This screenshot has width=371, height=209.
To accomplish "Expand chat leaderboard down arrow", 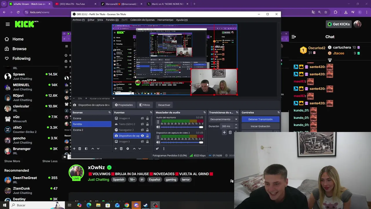I will click(330, 60).
